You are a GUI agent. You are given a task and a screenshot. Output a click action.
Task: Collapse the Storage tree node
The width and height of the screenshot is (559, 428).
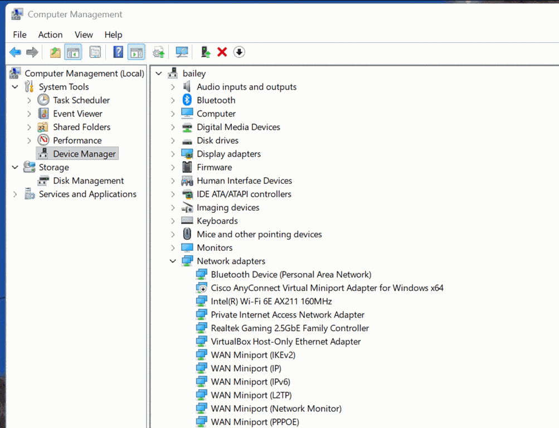pyautogui.click(x=15, y=167)
